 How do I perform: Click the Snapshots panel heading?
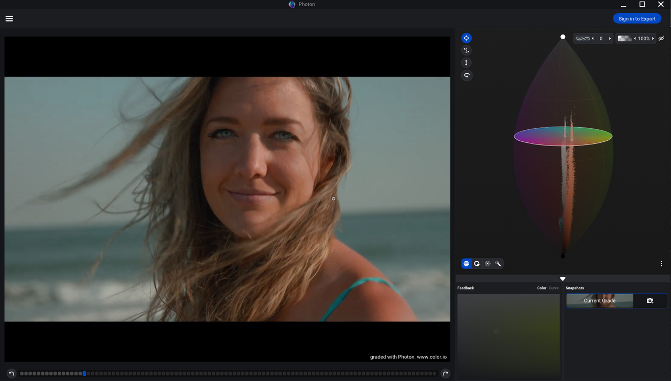coord(575,288)
